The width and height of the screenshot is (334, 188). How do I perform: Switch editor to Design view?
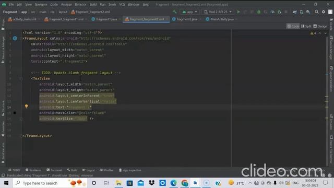(x=320, y=26)
